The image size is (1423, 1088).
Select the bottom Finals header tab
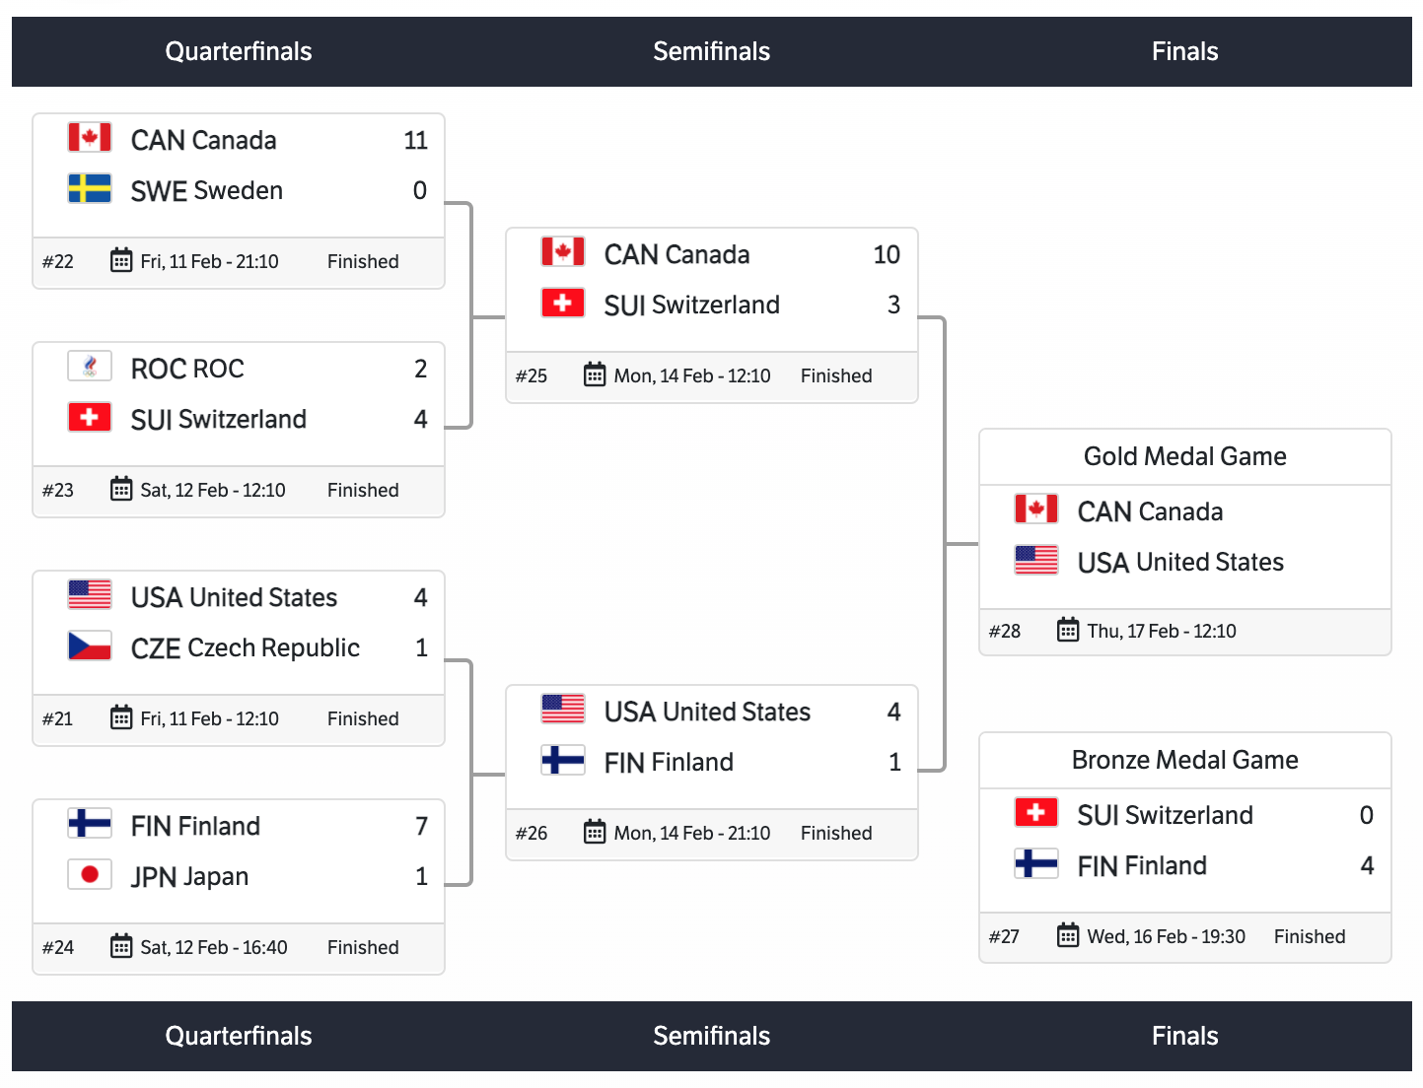(1184, 1036)
